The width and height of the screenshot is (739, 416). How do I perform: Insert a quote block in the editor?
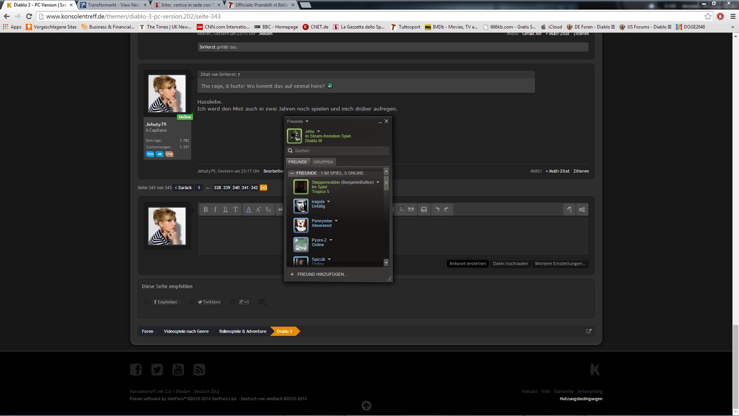pos(411,209)
